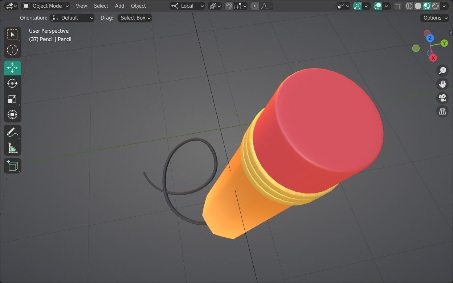Open the Add menu
Viewport: 453px width, 283px height.
[119, 6]
